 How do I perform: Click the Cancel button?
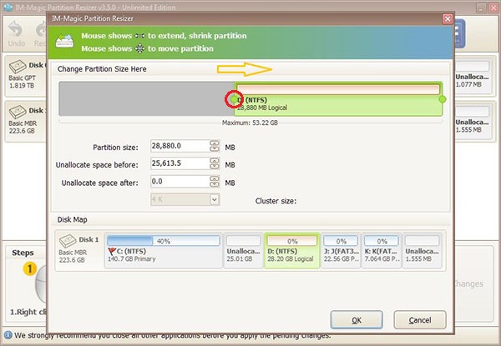point(420,320)
